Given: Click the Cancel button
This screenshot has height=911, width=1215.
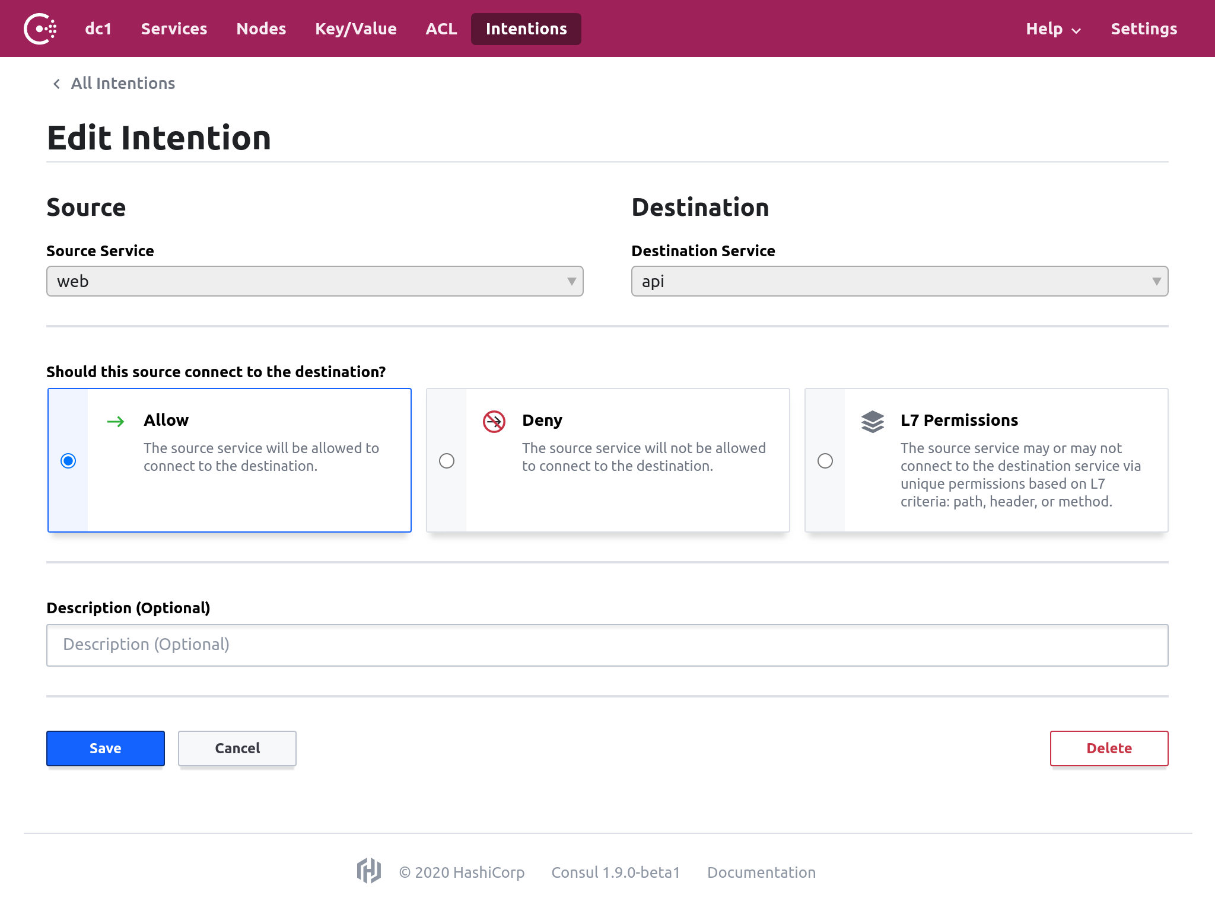Looking at the screenshot, I should tap(237, 748).
